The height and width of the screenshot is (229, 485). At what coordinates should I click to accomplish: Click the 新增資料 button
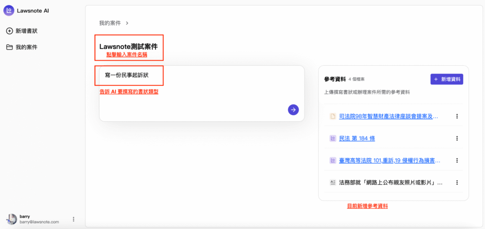pyautogui.click(x=447, y=79)
